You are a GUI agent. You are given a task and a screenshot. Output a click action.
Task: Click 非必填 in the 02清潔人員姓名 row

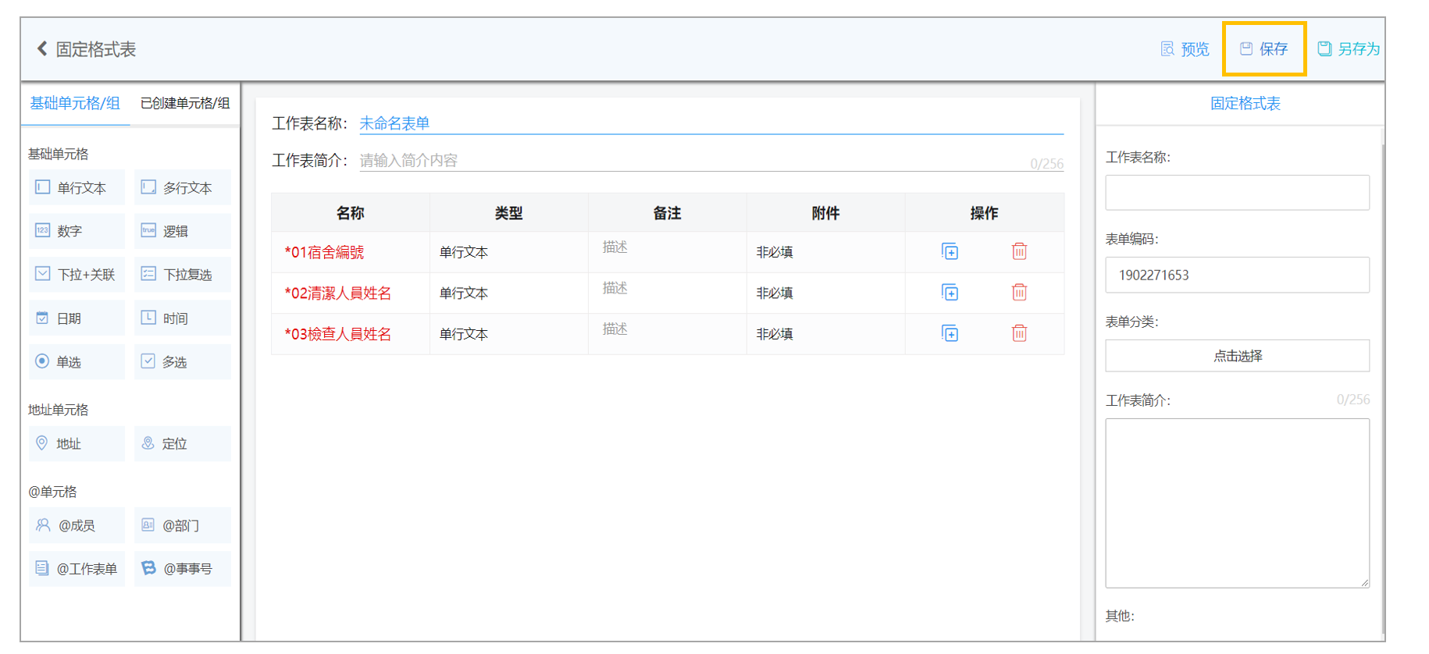point(775,293)
